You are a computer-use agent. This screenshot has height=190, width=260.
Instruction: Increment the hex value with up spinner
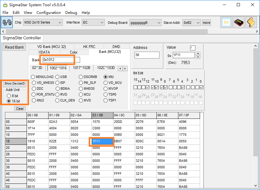click(x=198, y=53)
